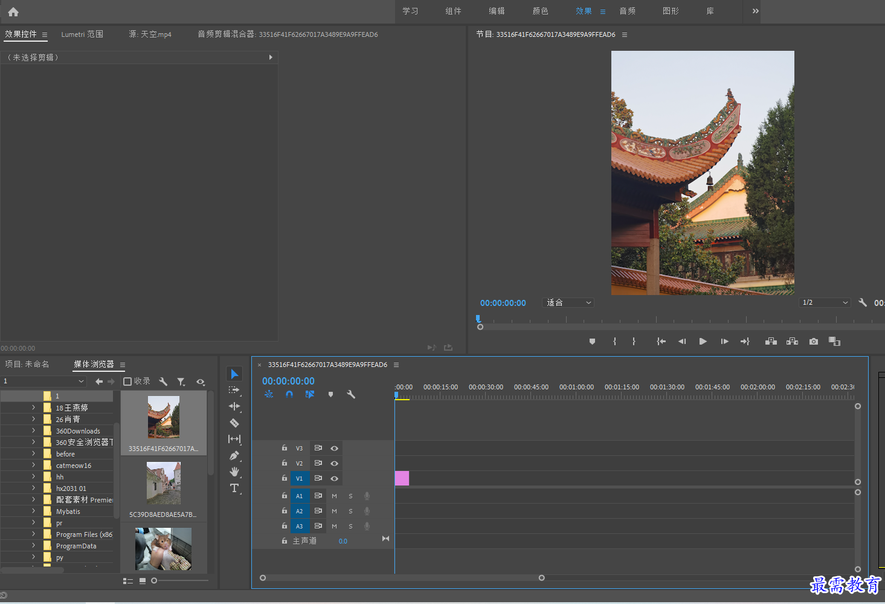Toggle V1 track output eye
885x604 pixels.
(334, 478)
